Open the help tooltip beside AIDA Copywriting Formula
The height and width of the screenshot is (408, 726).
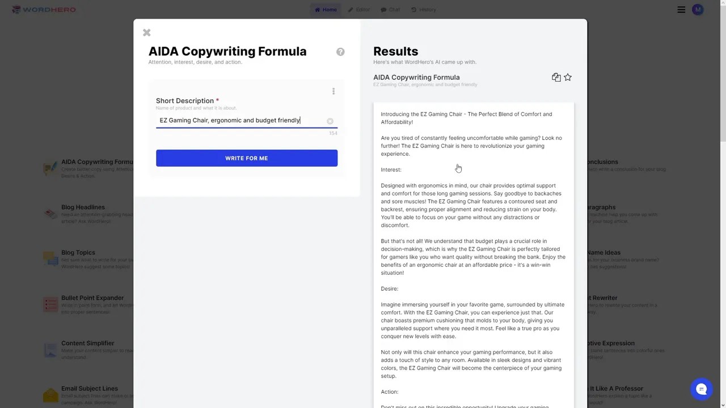[x=340, y=52]
